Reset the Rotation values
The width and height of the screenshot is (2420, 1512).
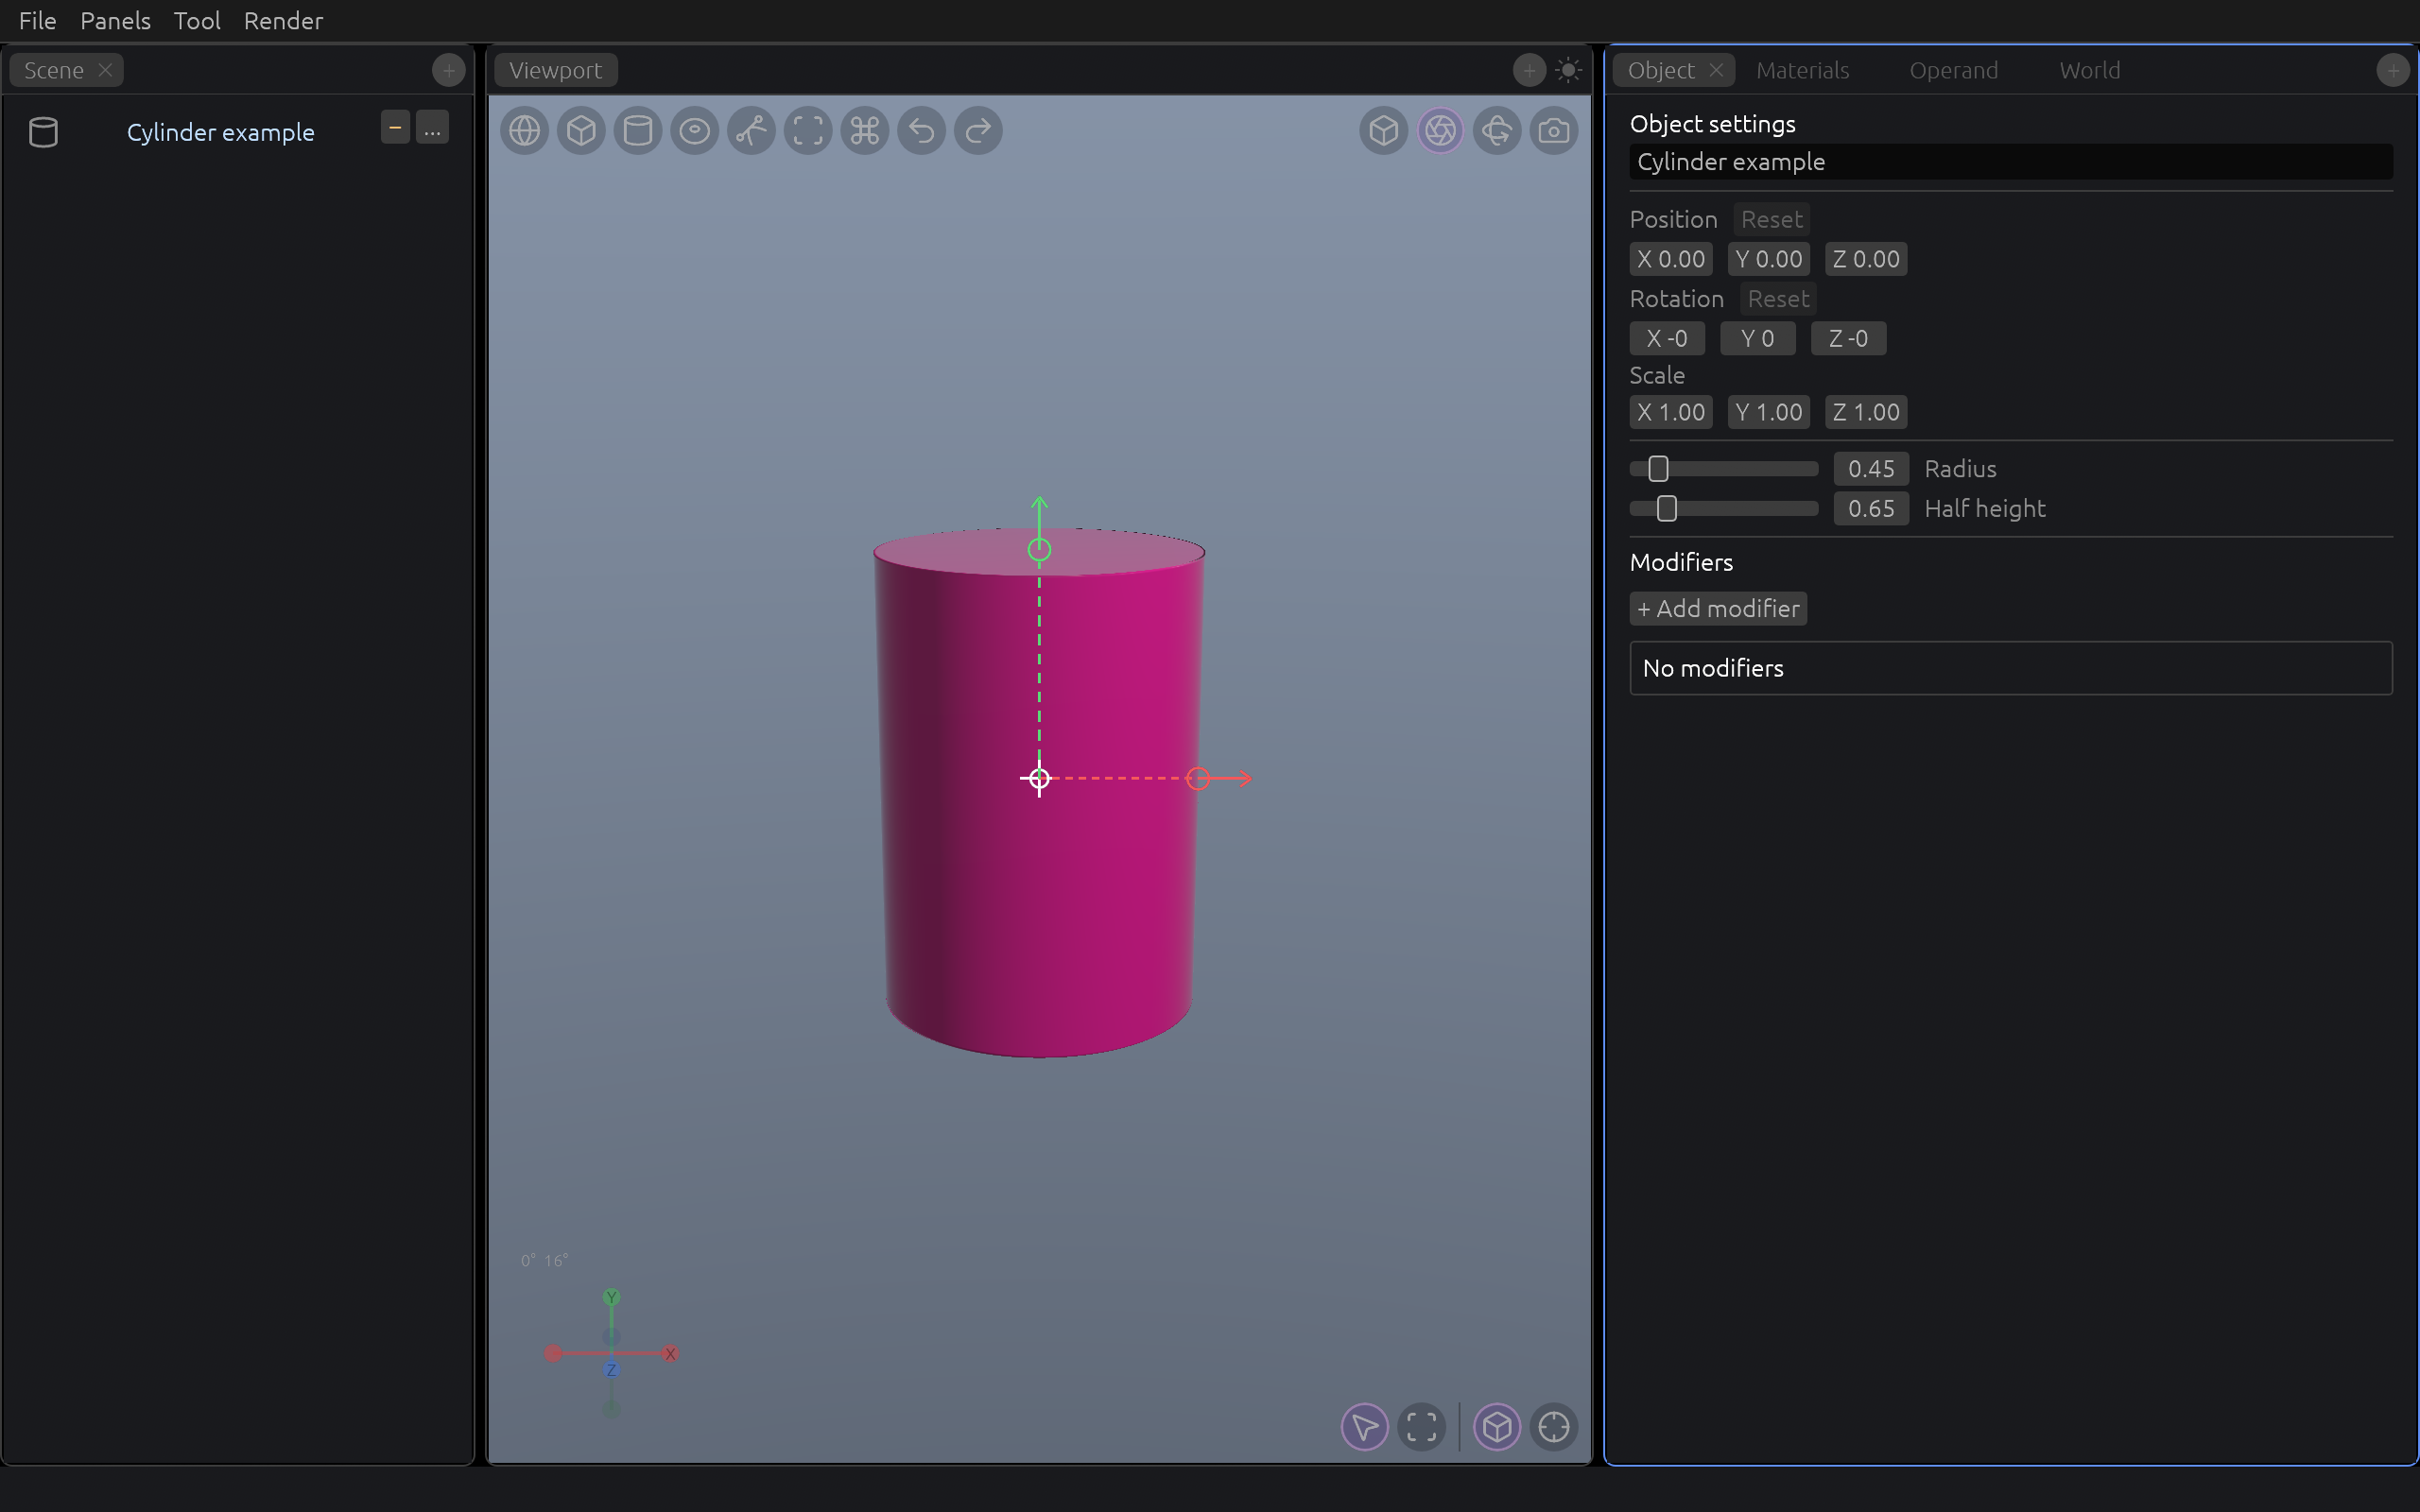click(x=1778, y=299)
